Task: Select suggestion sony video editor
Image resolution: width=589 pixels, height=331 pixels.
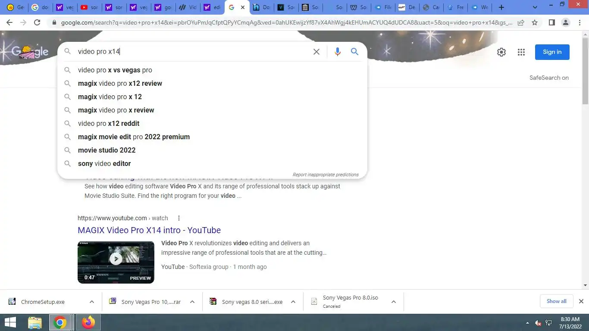Action: coord(212,163)
